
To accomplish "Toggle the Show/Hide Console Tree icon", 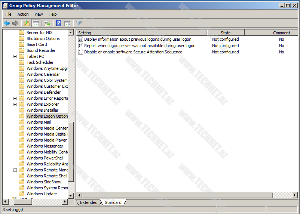I will (x=36, y=24).
